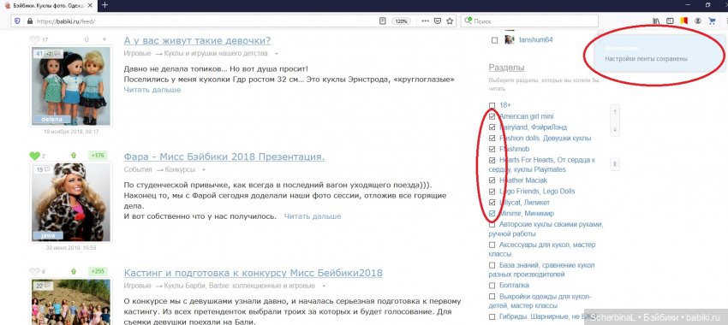The height and width of the screenshot is (325, 728).
Task: Check the tanshum64 checkbox
Action: coord(494,40)
